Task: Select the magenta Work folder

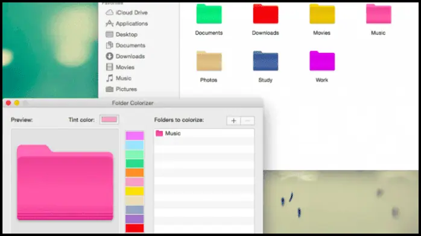Action: click(x=322, y=61)
